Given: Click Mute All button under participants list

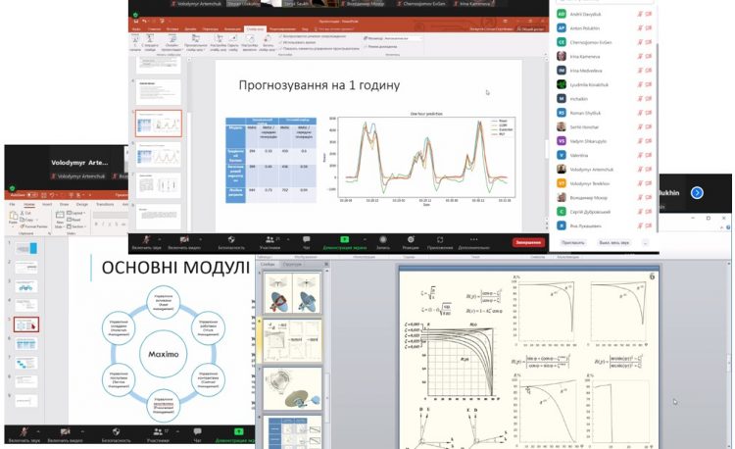Looking at the screenshot, I should pos(613,243).
